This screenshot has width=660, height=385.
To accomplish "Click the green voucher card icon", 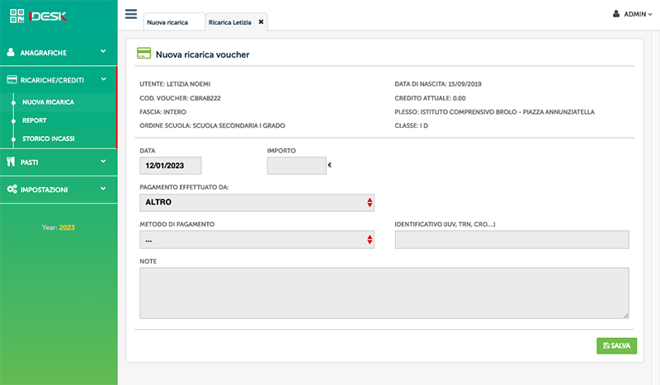I will [x=144, y=53].
